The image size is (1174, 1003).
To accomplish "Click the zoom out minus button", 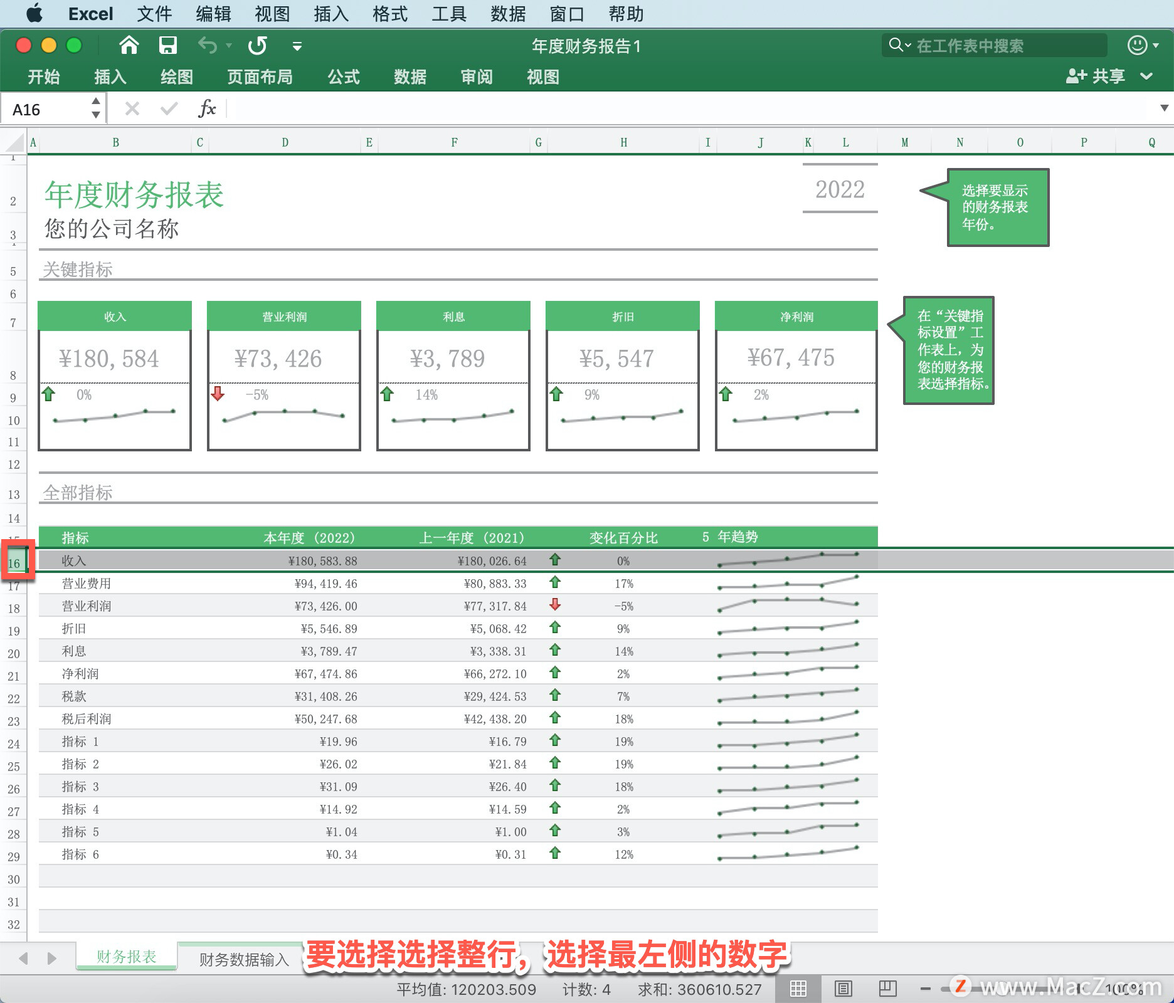I will (926, 989).
